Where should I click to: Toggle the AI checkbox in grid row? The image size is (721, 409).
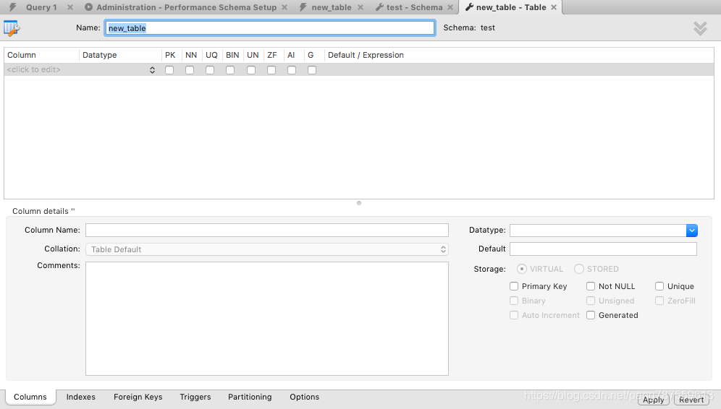coord(292,70)
